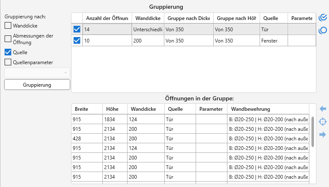Click the Gruppierung button
329x187 pixels.
(x=37, y=85)
